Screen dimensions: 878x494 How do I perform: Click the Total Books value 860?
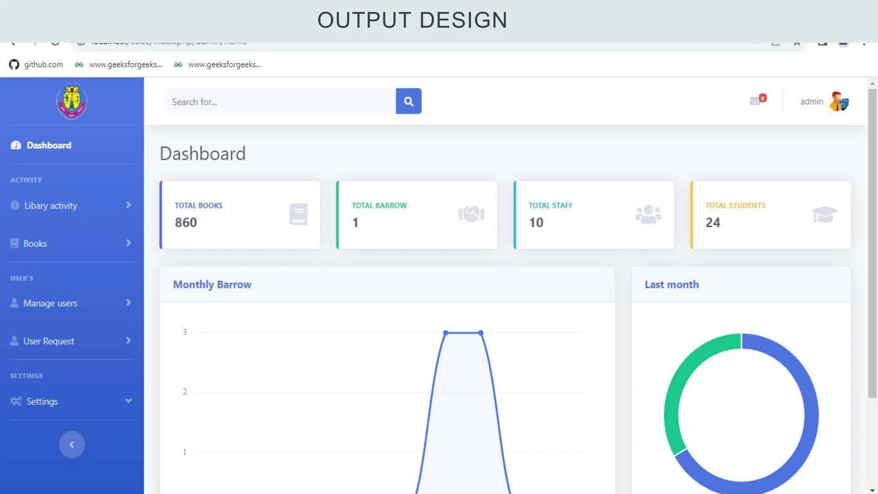click(x=186, y=223)
